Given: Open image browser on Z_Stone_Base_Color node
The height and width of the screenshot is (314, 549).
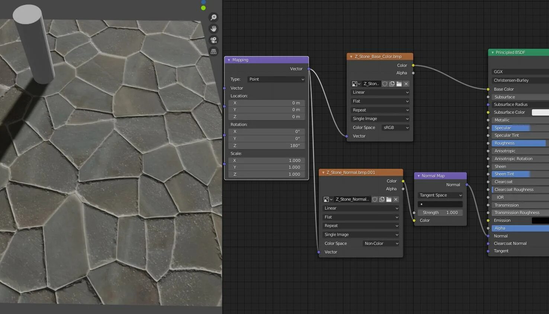Looking at the screenshot, I should 356,84.
